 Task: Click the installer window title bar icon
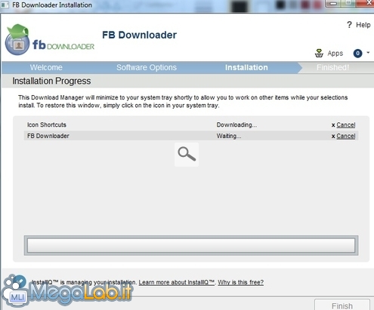click(5, 5)
